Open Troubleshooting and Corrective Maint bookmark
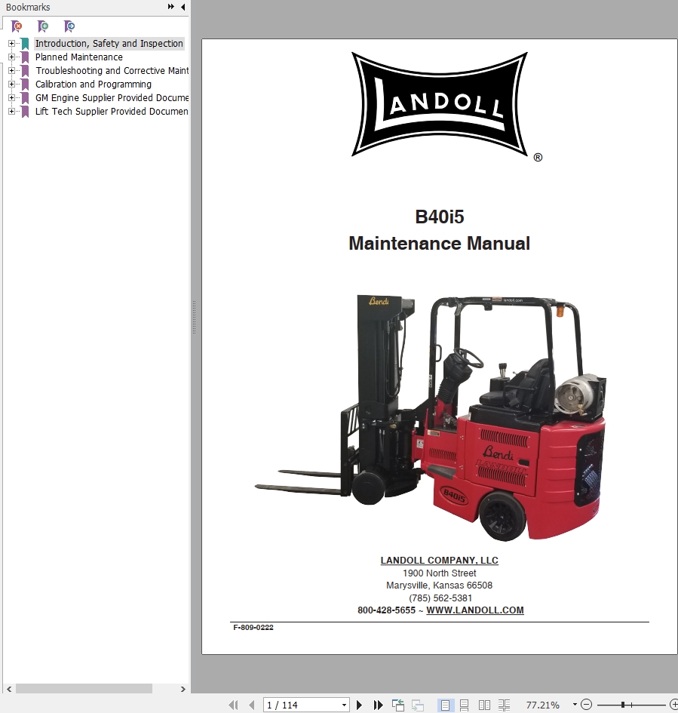This screenshot has width=678, height=713. click(112, 71)
